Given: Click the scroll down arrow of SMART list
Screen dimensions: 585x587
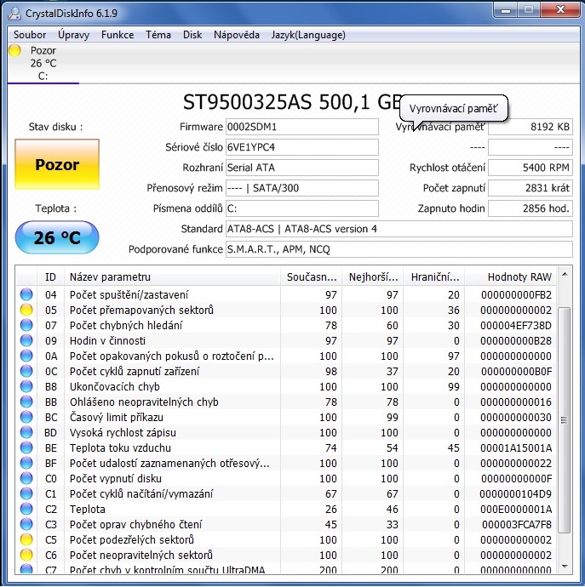Looking at the screenshot, I should pyautogui.click(x=565, y=567).
